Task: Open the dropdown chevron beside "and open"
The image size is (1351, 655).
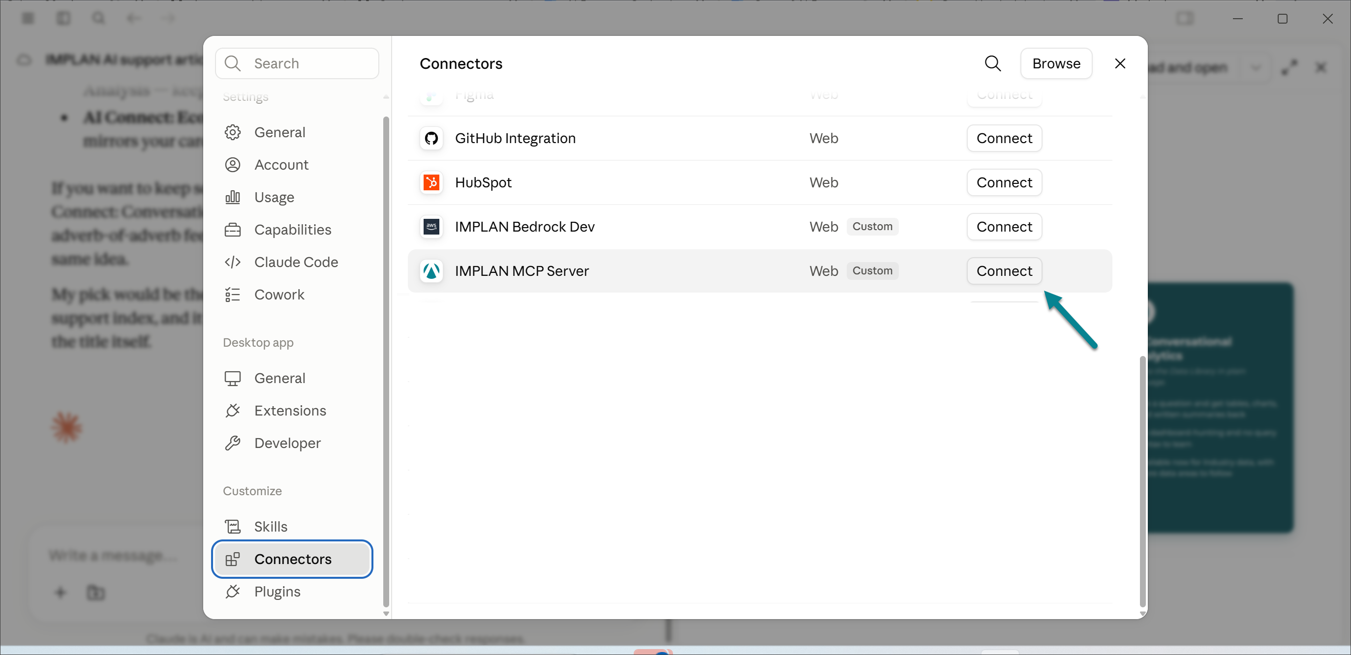Action: [1256, 67]
